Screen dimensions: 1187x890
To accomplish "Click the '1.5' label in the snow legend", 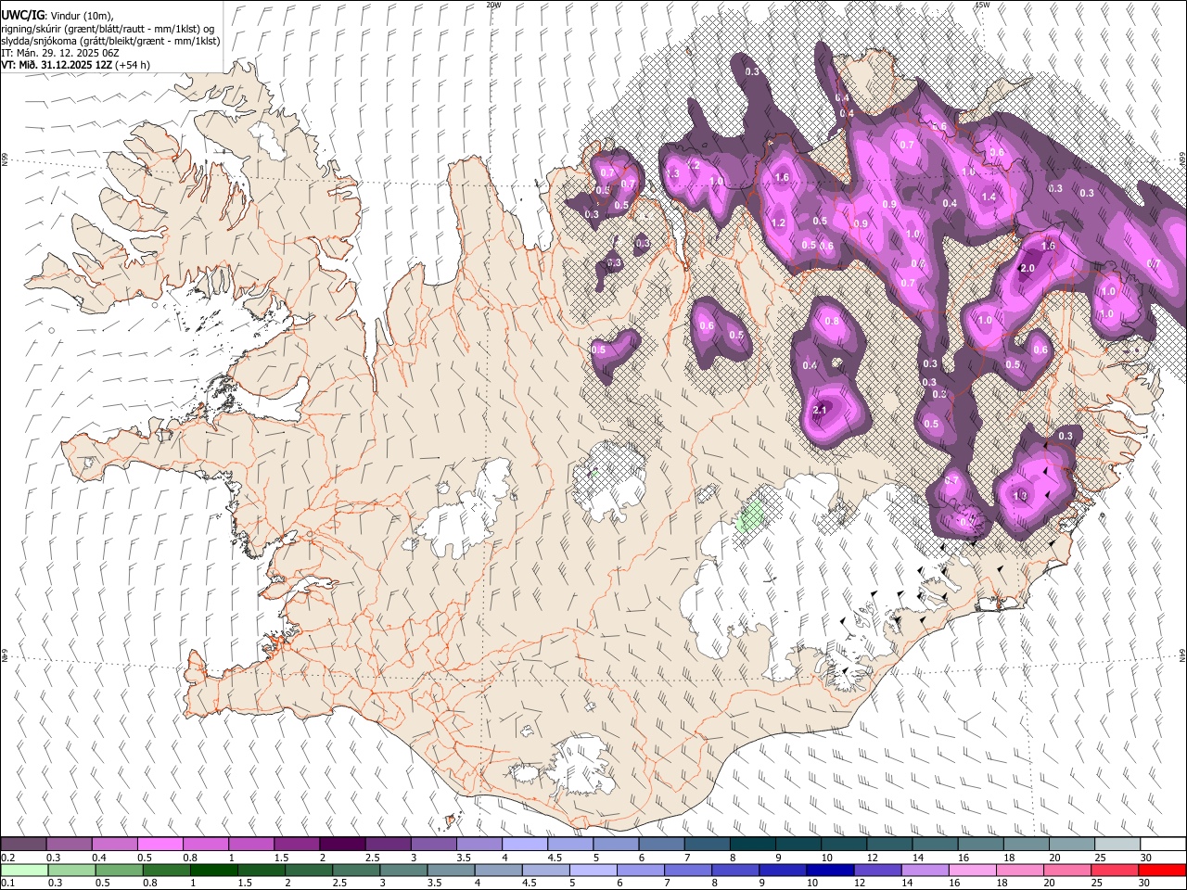I will [281, 858].
